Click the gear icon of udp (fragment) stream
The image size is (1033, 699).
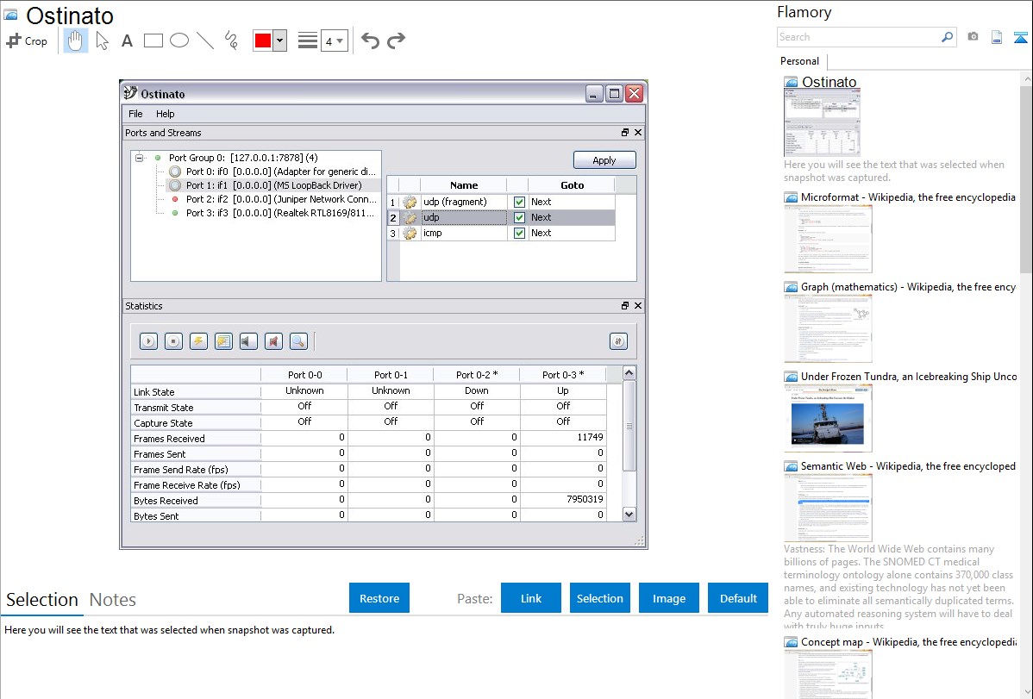click(410, 202)
